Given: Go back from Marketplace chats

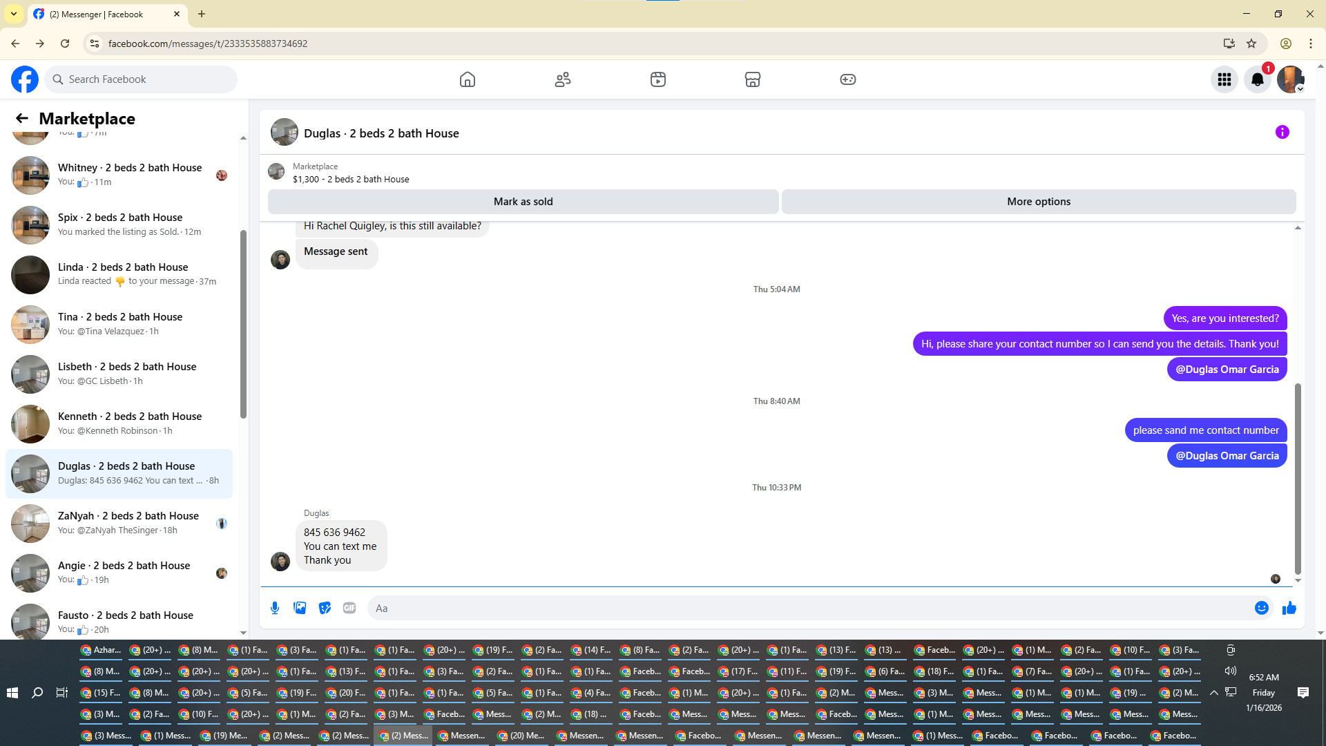Looking at the screenshot, I should (x=22, y=118).
